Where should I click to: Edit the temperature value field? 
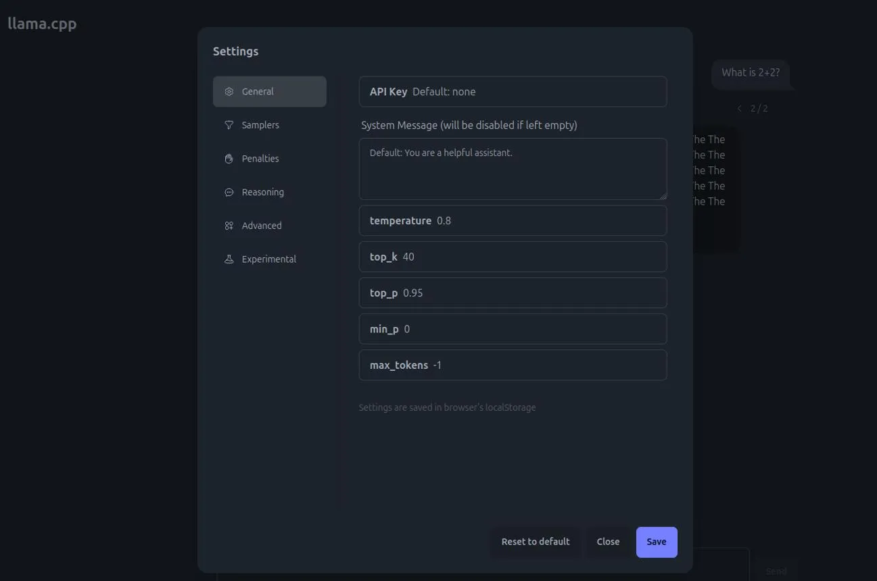coord(513,221)
